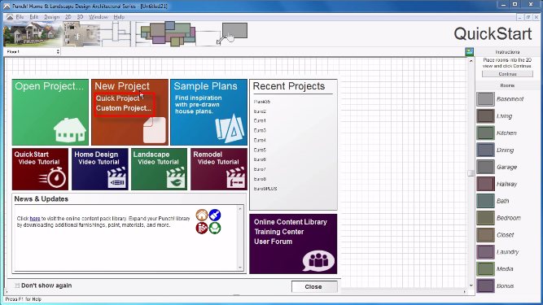
Task: Open recent project Euro6
Action: tap(260, 159)
